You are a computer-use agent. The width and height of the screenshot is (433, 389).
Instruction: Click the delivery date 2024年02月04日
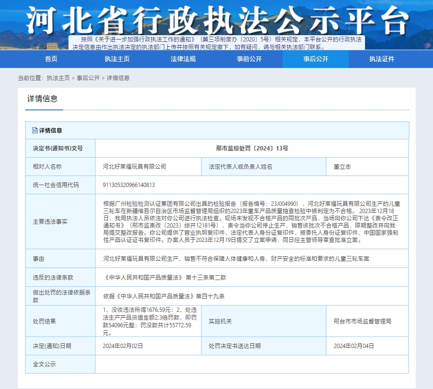[354, 346]
